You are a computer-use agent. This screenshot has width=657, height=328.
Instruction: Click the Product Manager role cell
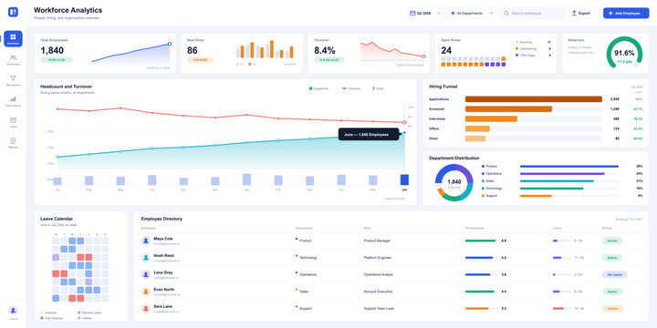tap(377, 241)
